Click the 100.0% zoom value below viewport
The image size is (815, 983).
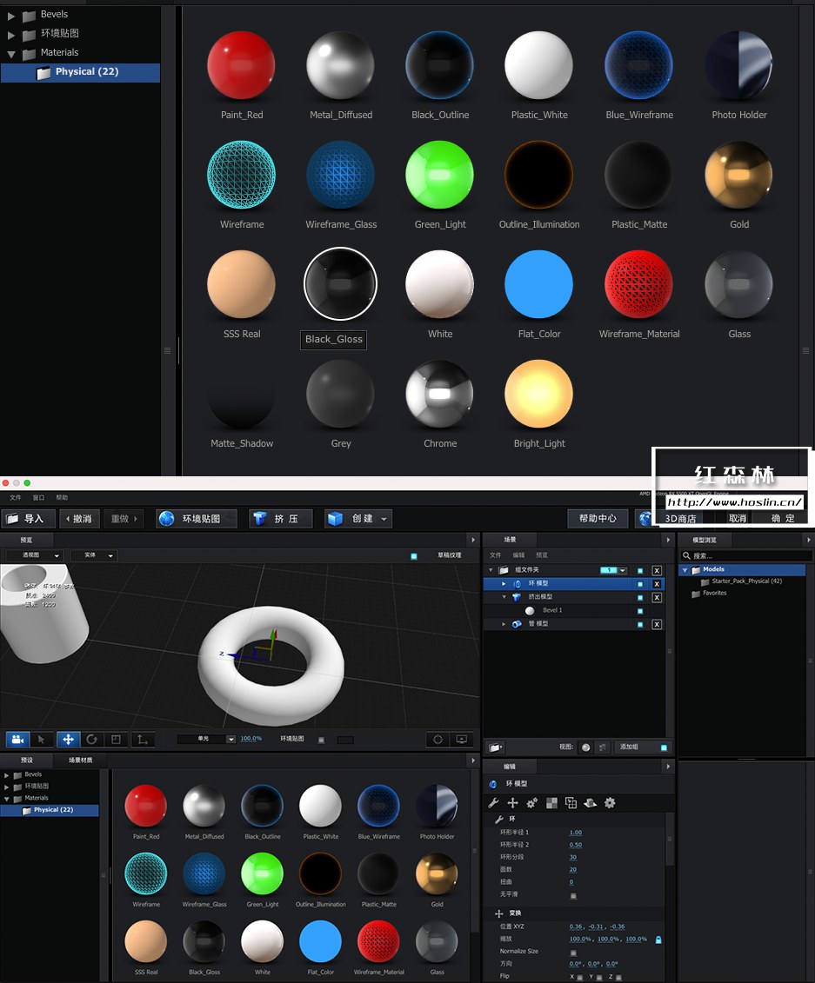pos(251,739)
